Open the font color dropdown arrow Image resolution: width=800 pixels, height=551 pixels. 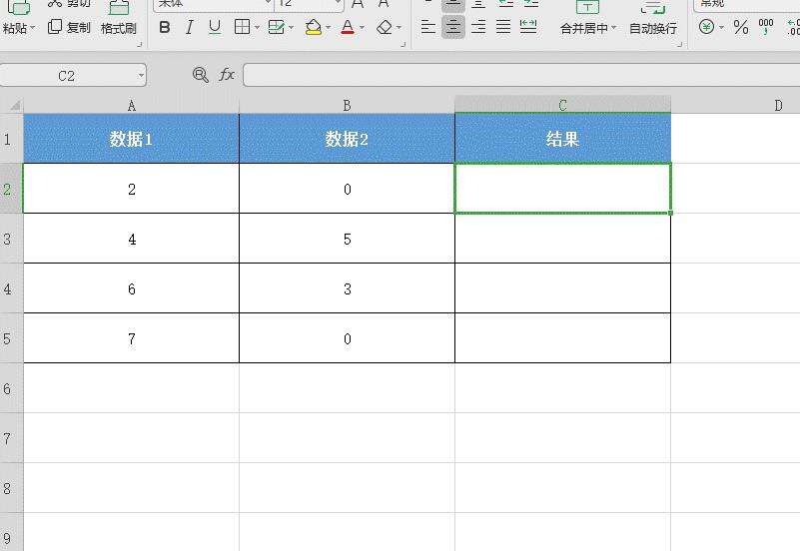coord(362,28)
